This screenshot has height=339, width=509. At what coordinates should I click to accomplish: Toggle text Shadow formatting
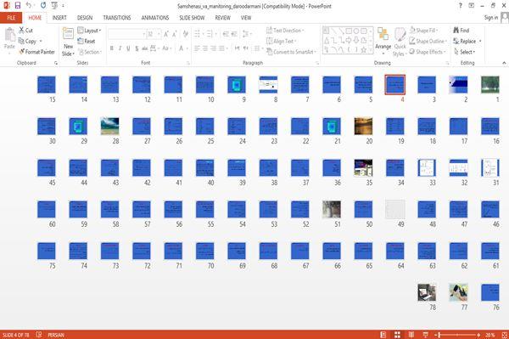pos(137,48)
